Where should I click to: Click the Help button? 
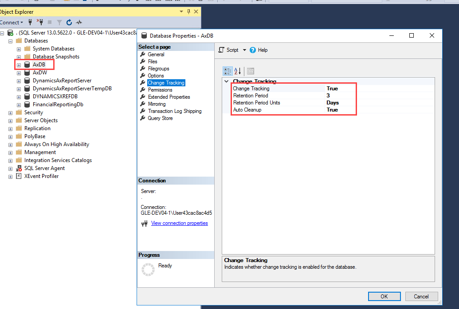(259, 50)
